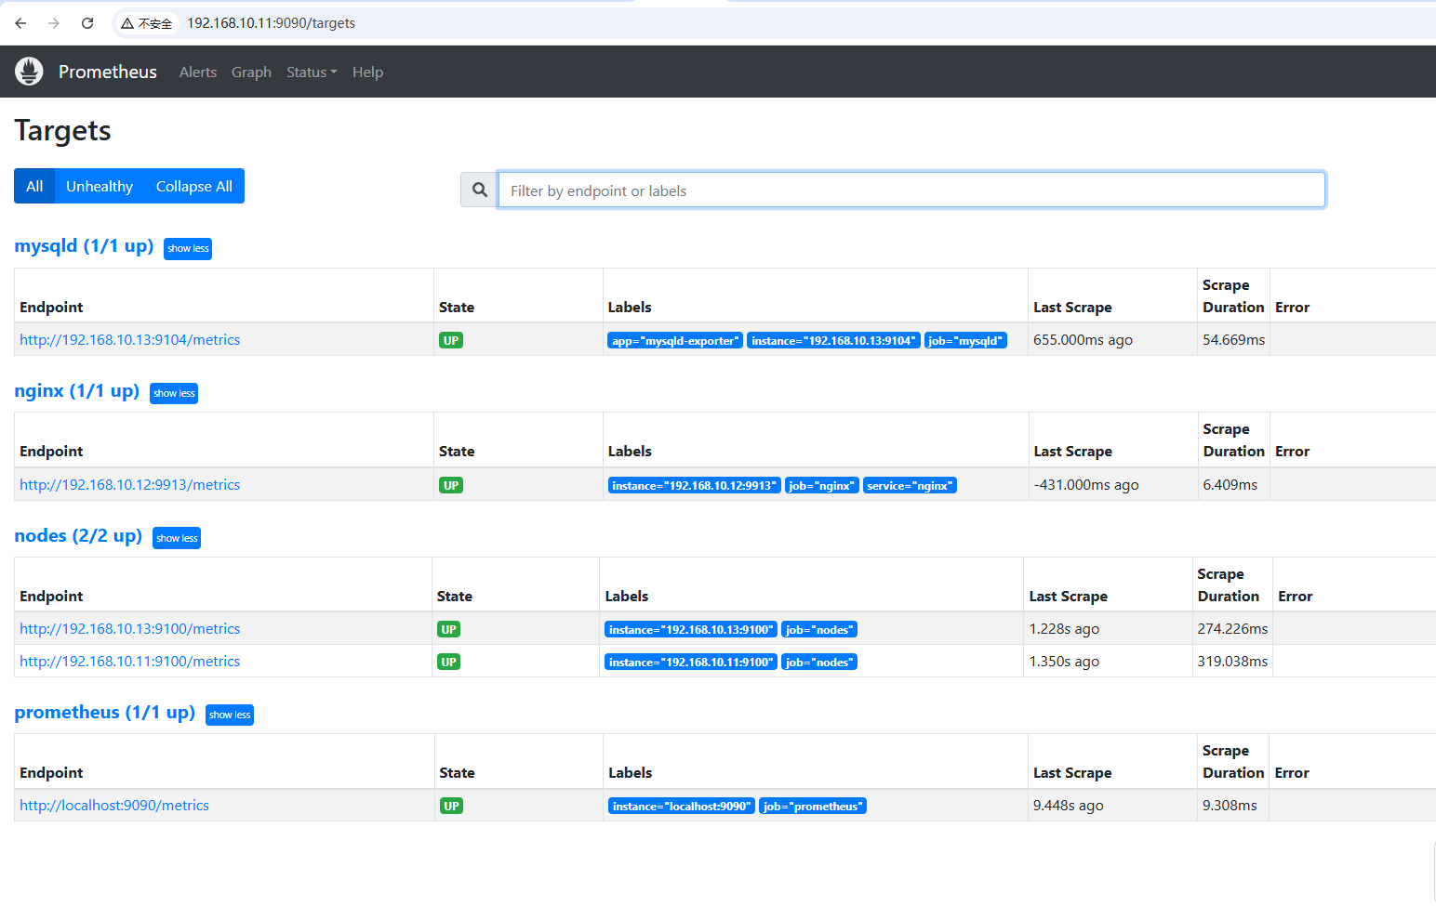Viewport: 1436px width, 906px height.
Task: Open the Alerts page
Action: (x=198, y=72)
